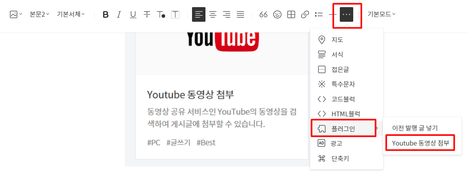Open the 플러그인 submenu item
The height and width of the screenshot is (176, 469).
347,129
